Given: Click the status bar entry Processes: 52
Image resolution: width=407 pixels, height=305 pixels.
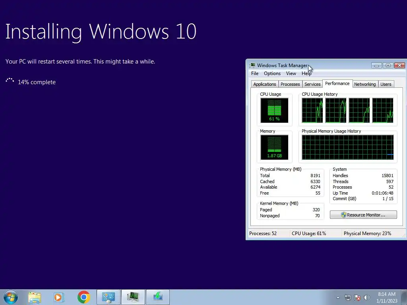Looking at the screenshot, I should coord(263,234).
